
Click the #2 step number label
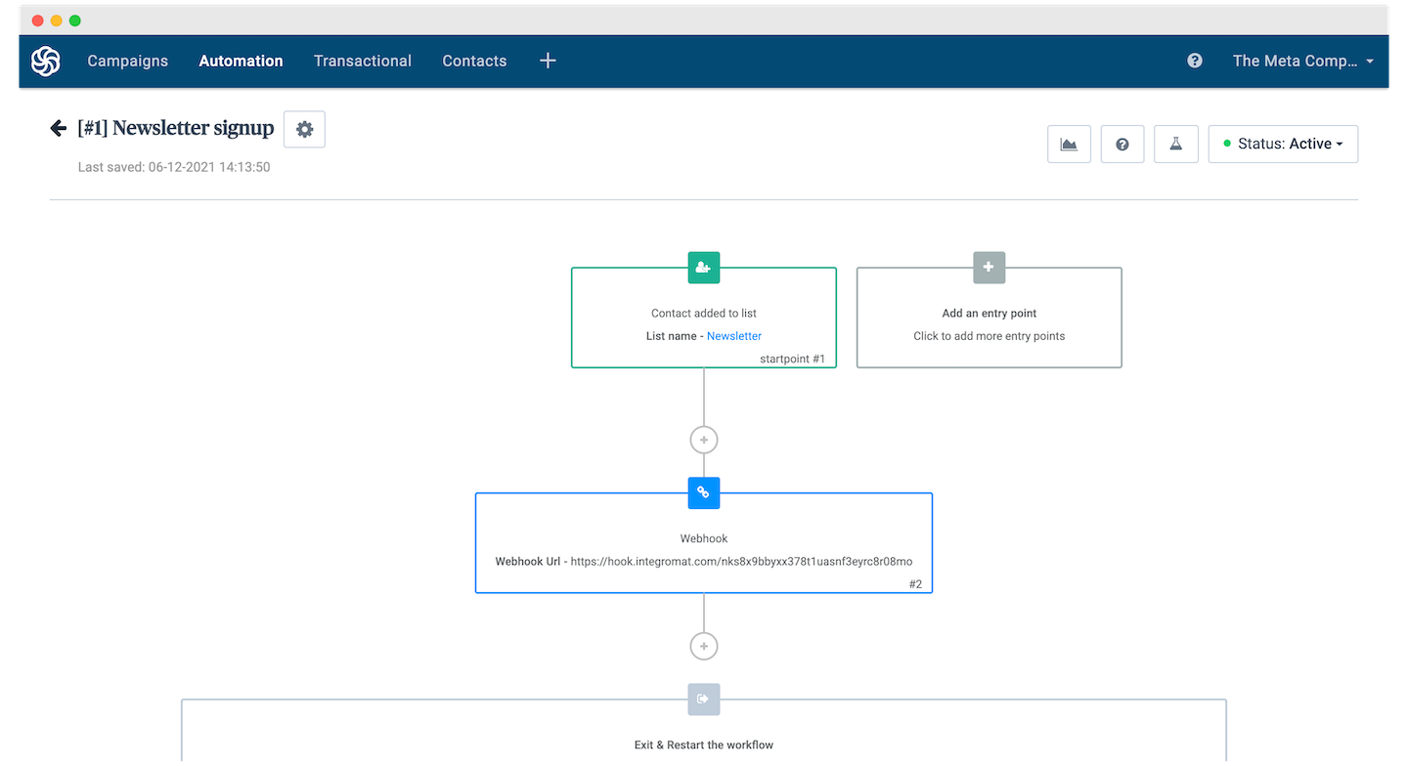tap(915, 584)
